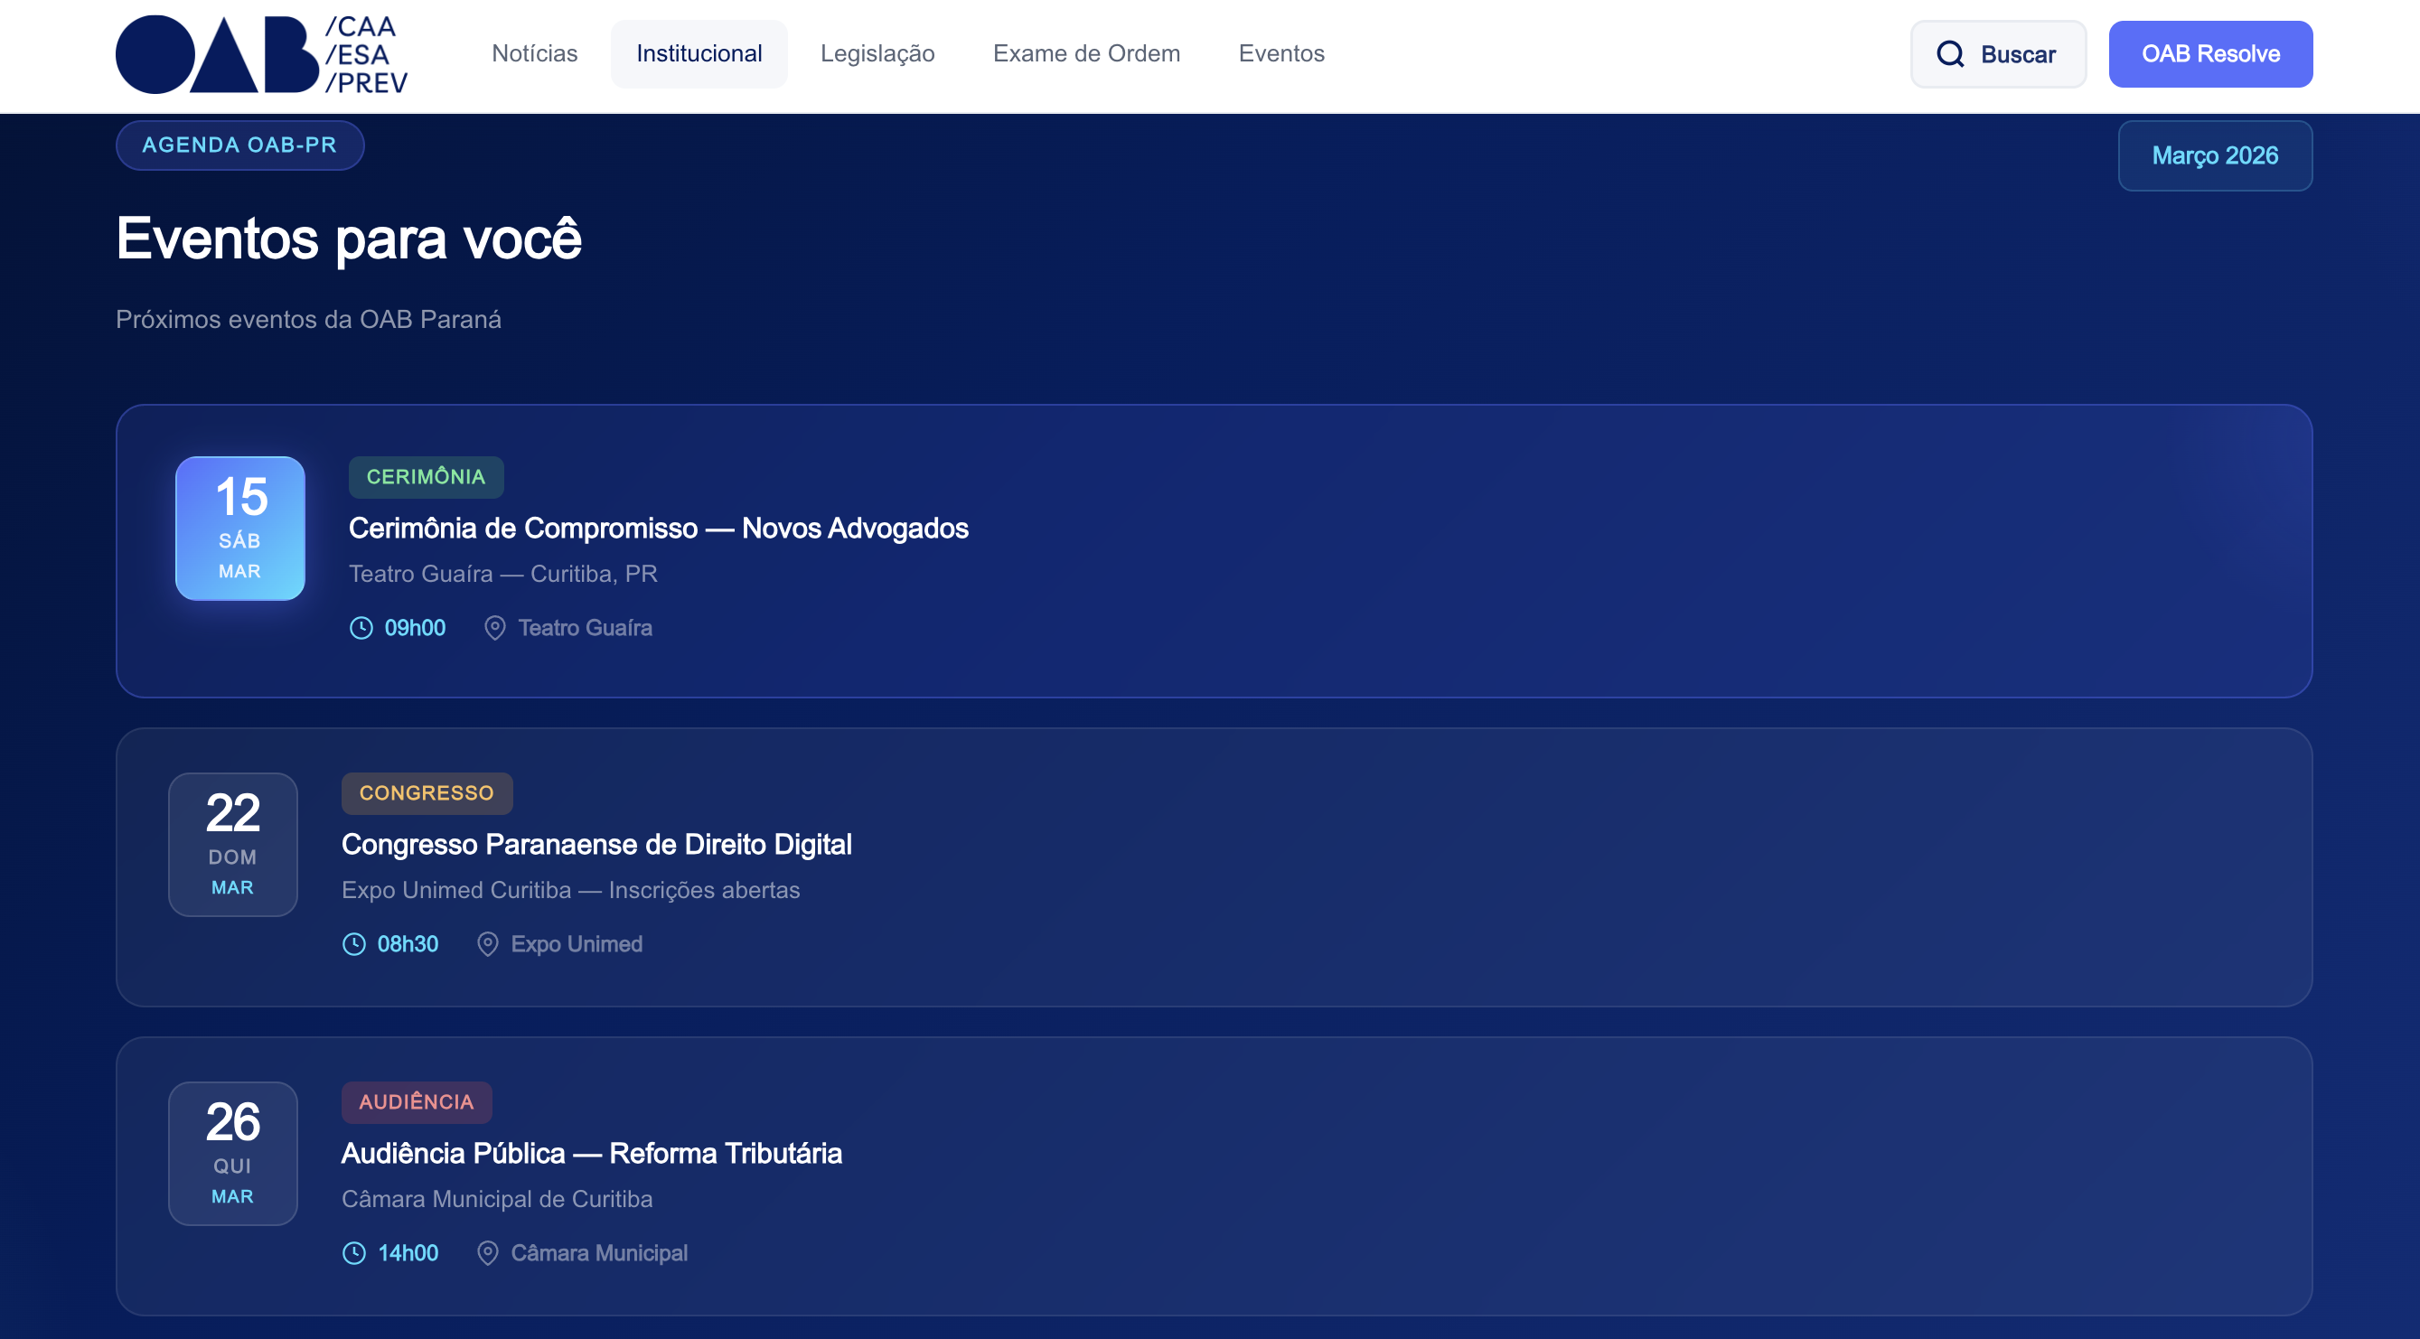The height and width of the screenshot is (1339, 2420).
Task: Click the AUDIÊNCIA category tag
Action: (417, 1102)
